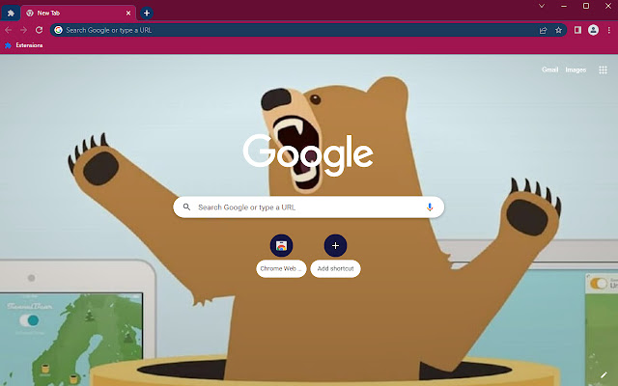Open the tab search chevron

point(542,6)
